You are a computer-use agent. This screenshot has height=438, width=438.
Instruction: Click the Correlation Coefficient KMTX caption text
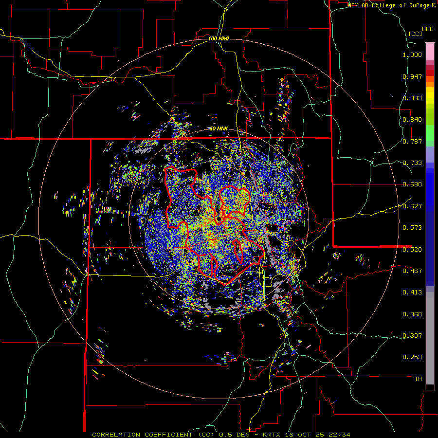coord(221,435)
